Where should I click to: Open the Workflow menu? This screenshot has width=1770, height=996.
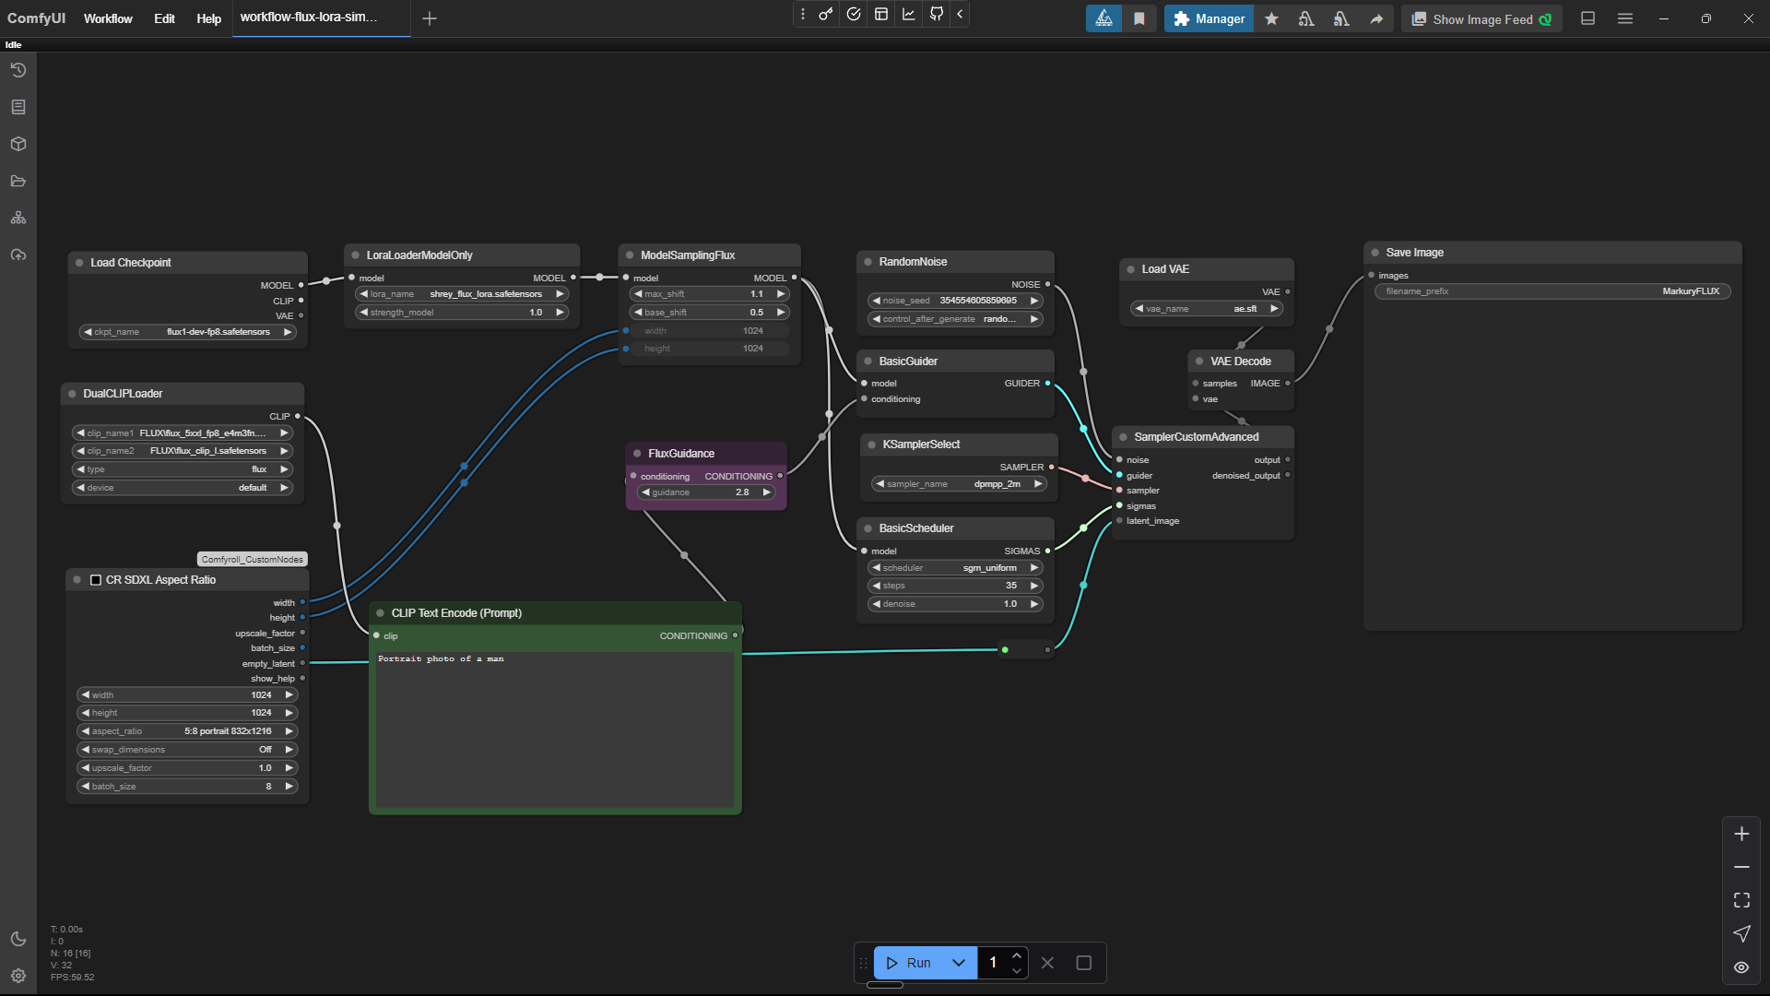click(x=108, y=18)
